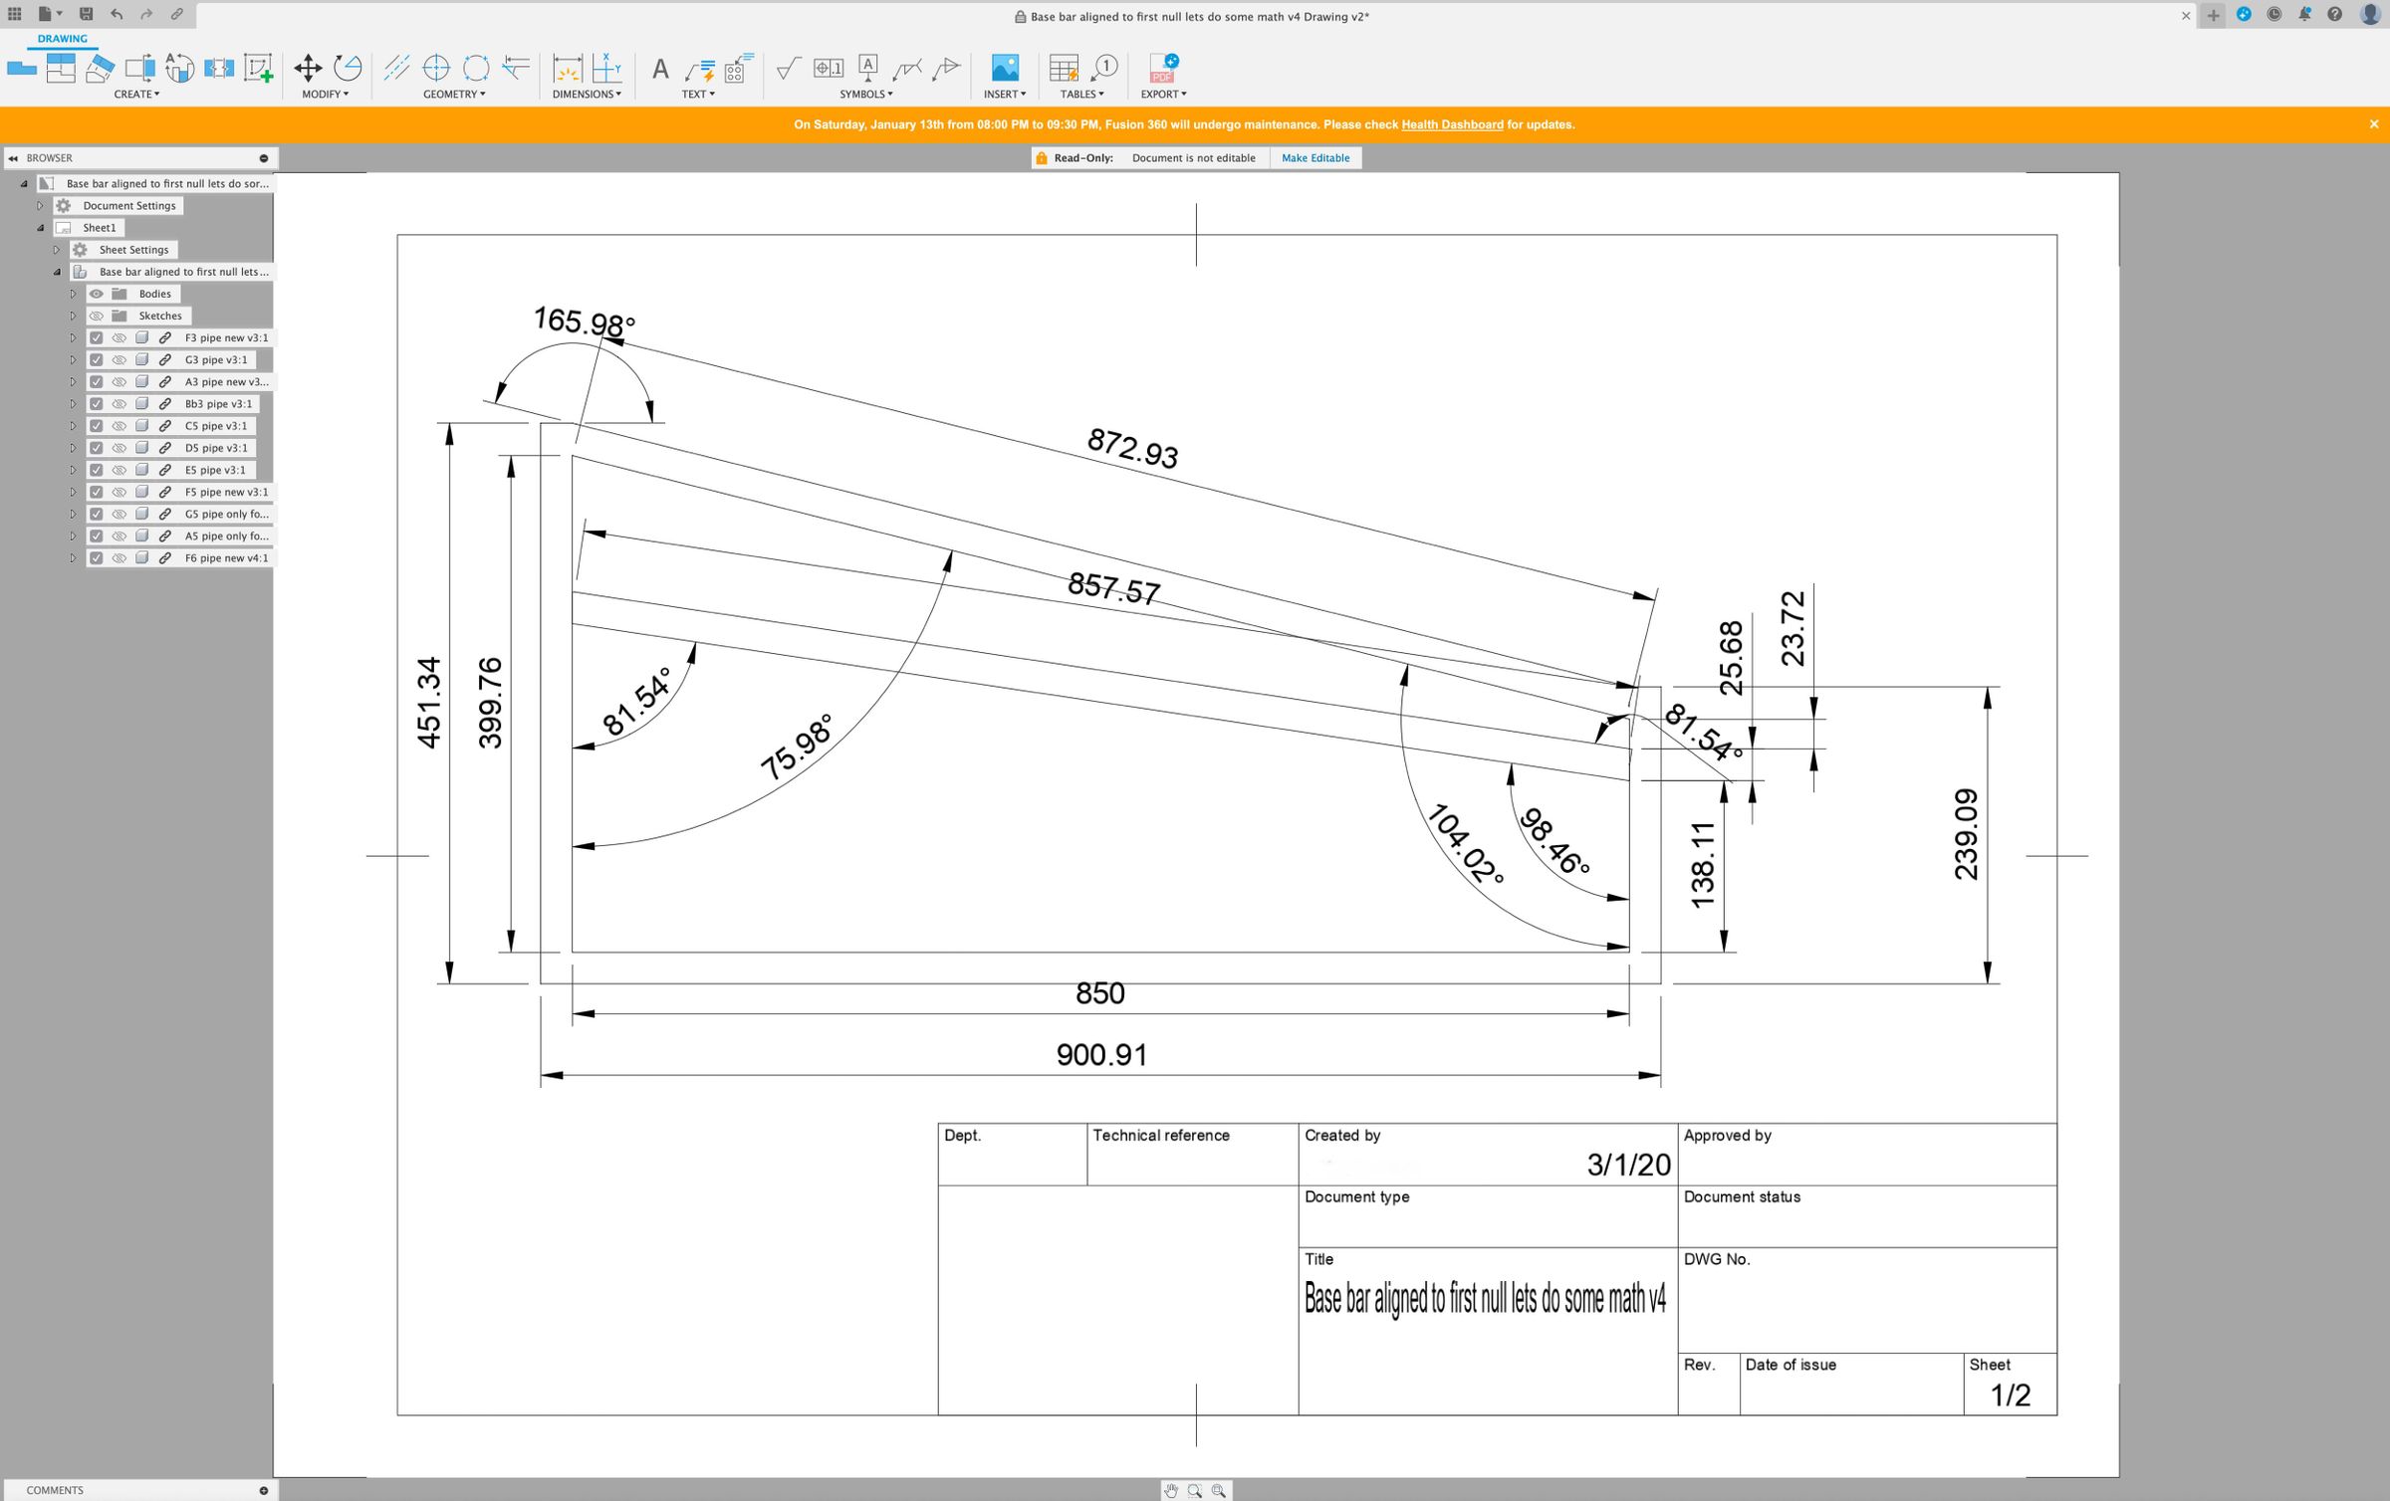2390x1501 pixels.
Task: Click the Balloon tool icon
Action: pos(1104,68)
